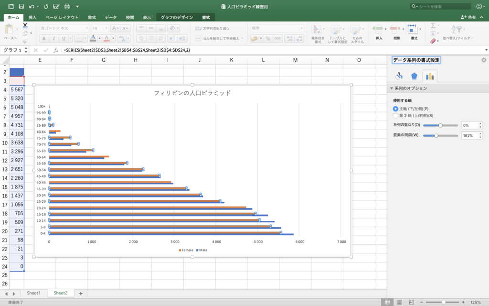Open the fill color dropdown arrow
This screenshot has height=306, width=489.
(x=99, y=38)
